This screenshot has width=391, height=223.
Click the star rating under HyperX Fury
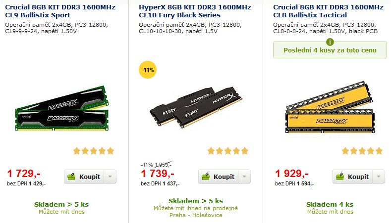click(227, 151)
